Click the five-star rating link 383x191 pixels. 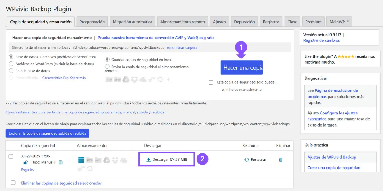(346, 56)
